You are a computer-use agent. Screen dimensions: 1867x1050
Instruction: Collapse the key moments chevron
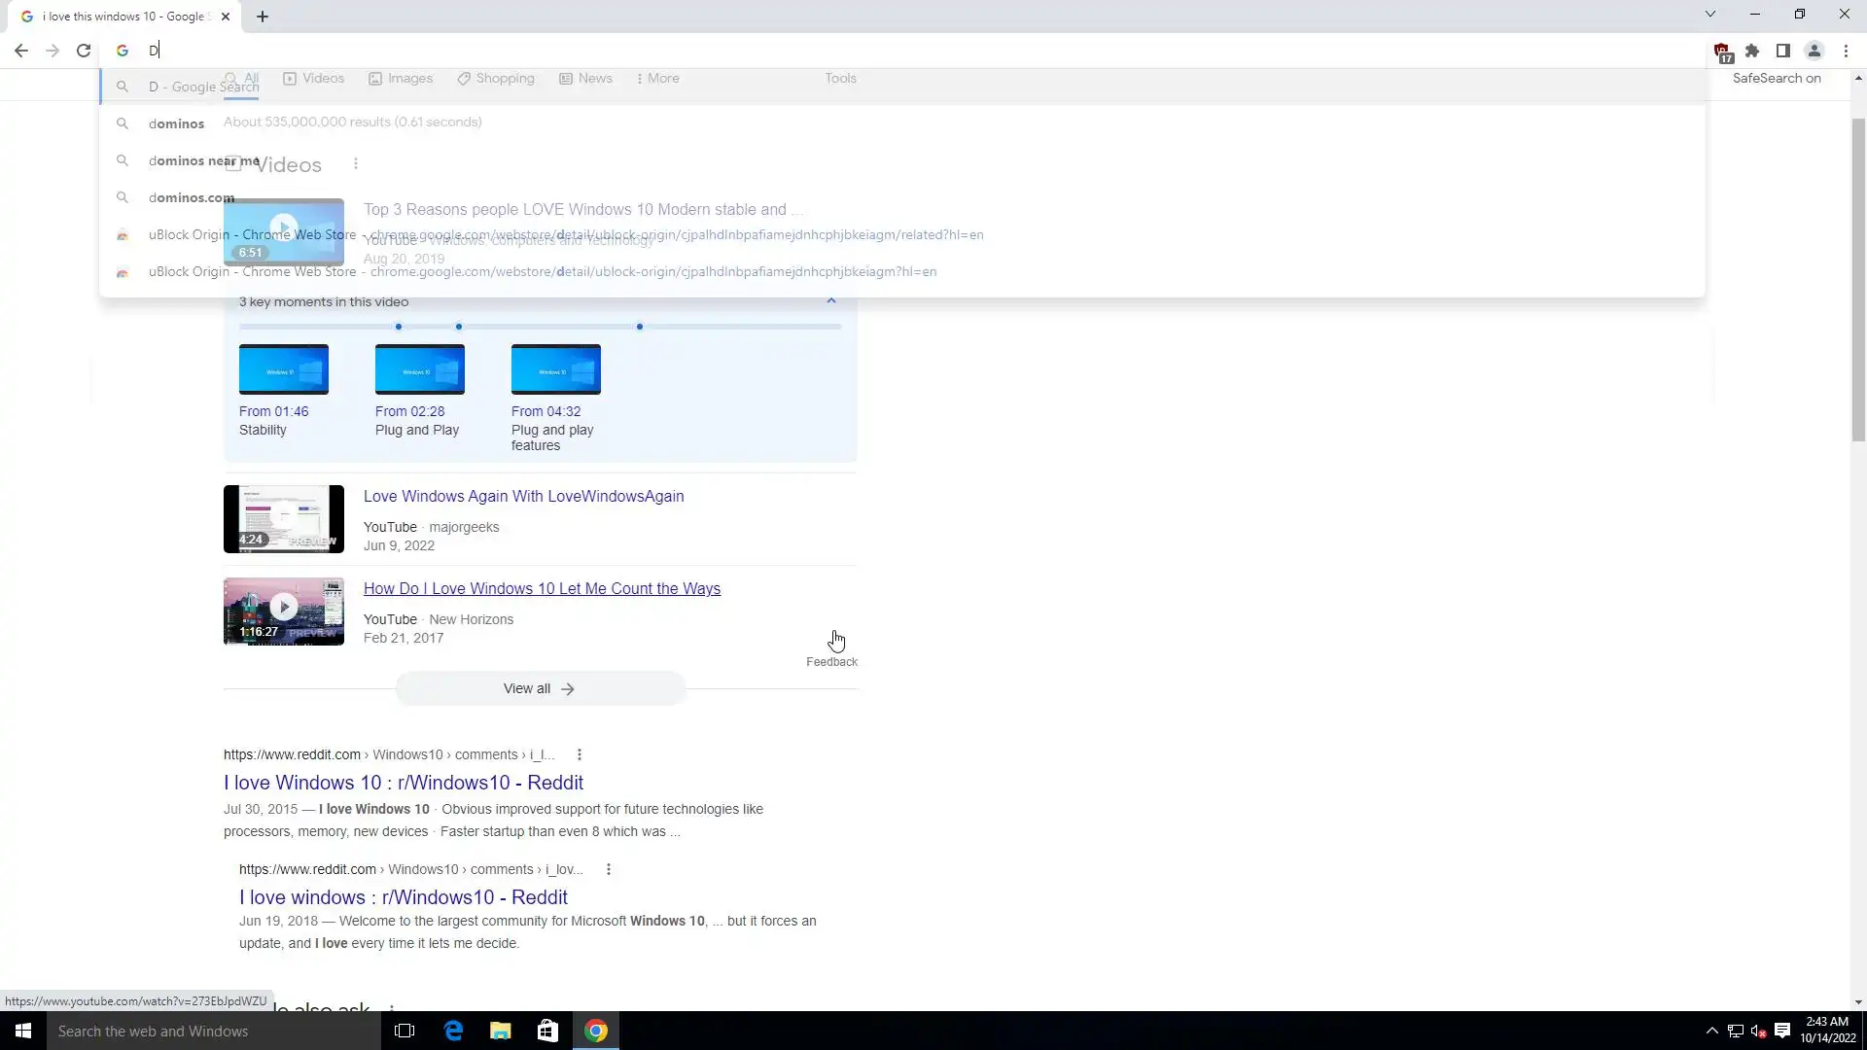pyautogui.click(x=831, y=301)
